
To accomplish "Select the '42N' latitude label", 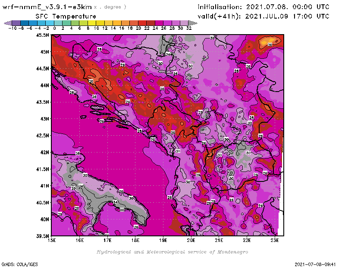I will pyautogui.click(x=44, y=153).
